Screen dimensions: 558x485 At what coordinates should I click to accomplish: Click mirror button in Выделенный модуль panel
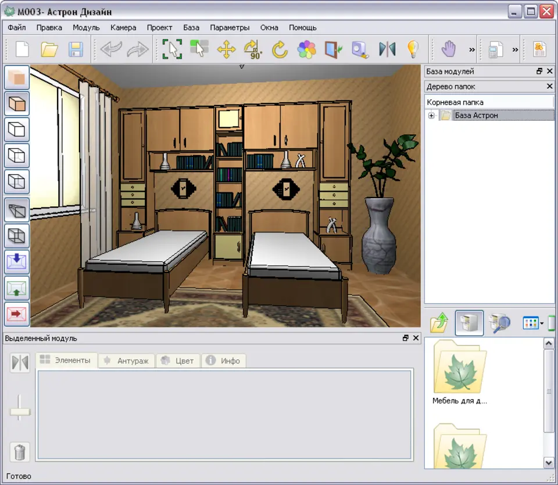20,362
